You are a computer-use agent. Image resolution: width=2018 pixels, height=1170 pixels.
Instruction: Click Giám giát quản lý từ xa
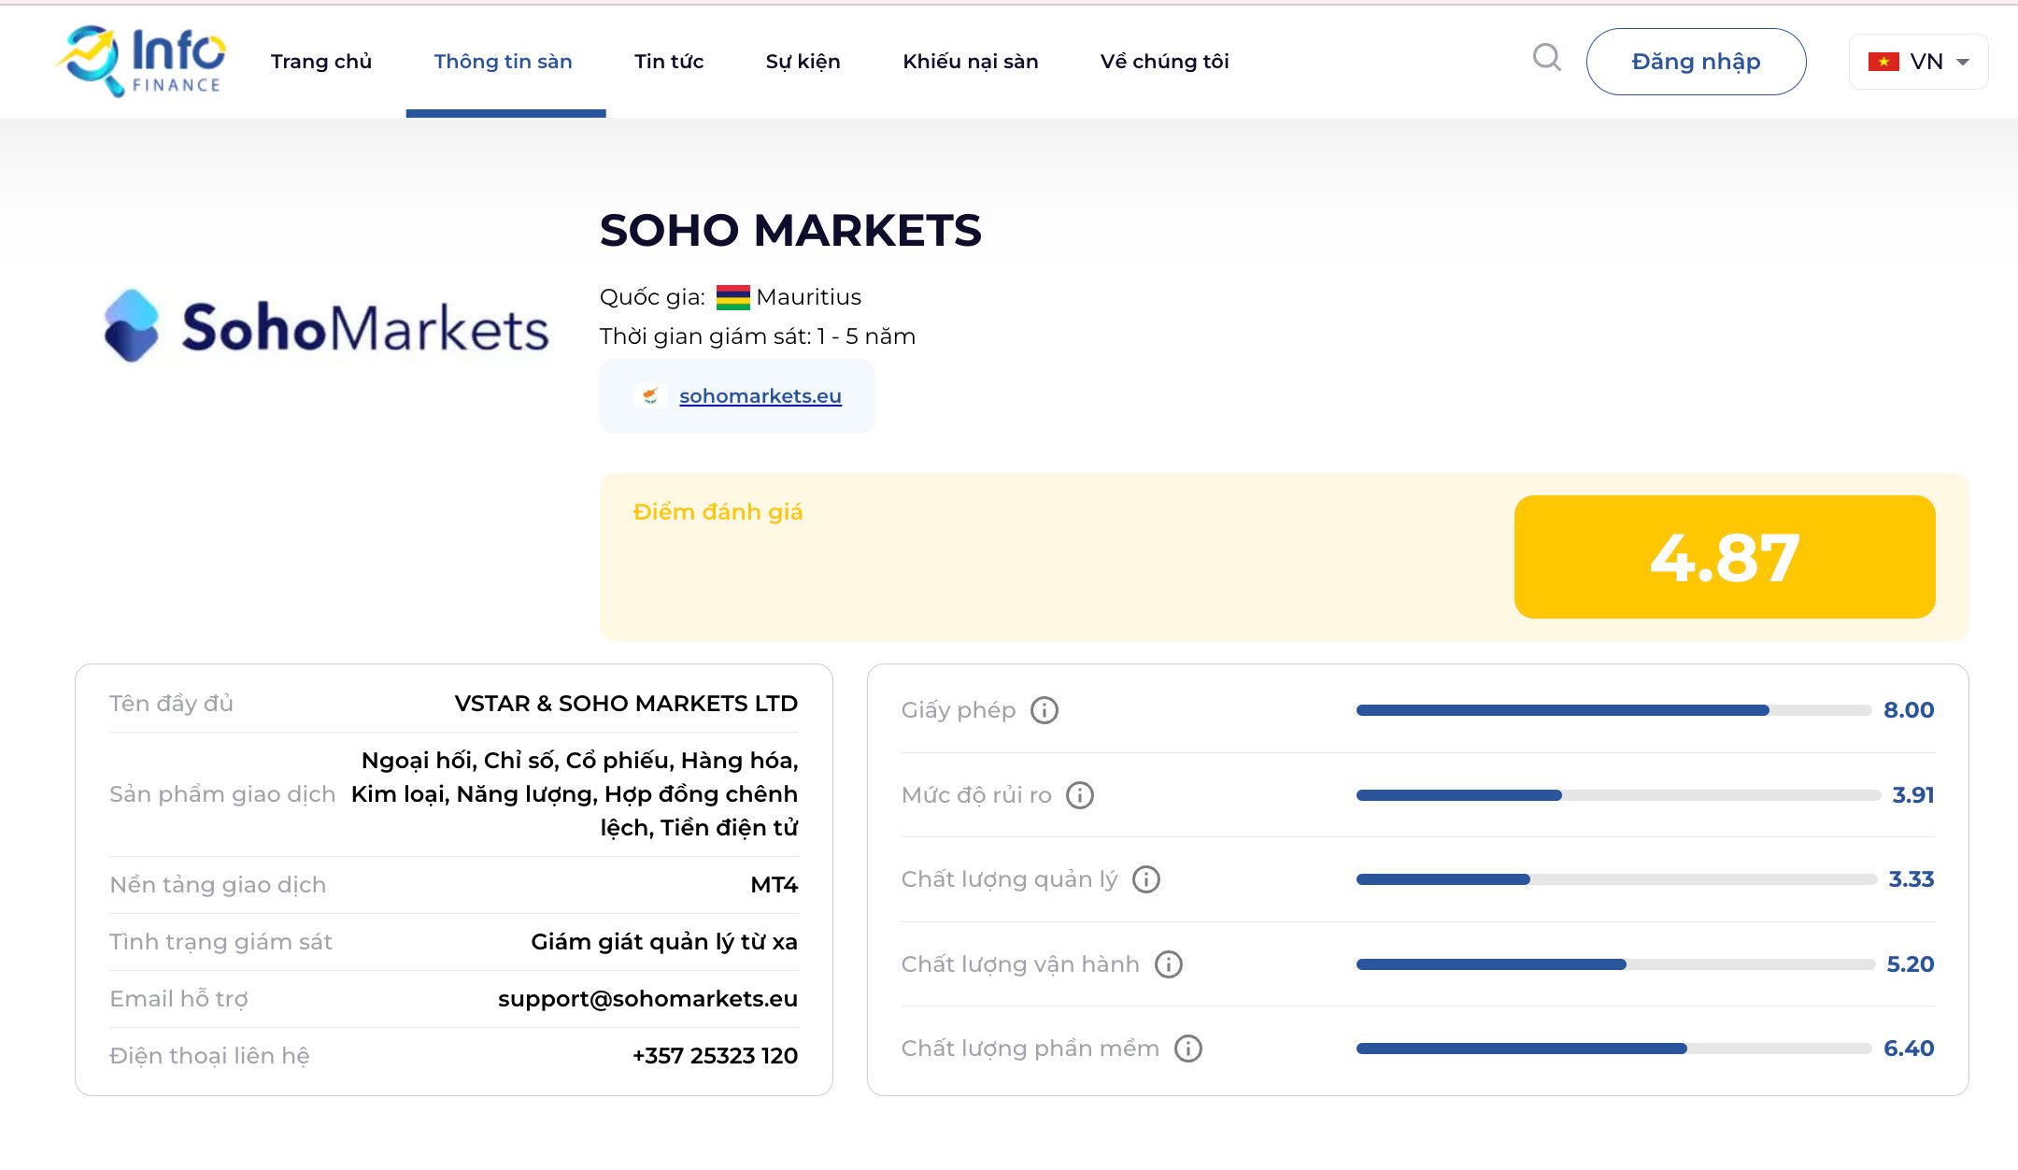(x=664, y=942)
